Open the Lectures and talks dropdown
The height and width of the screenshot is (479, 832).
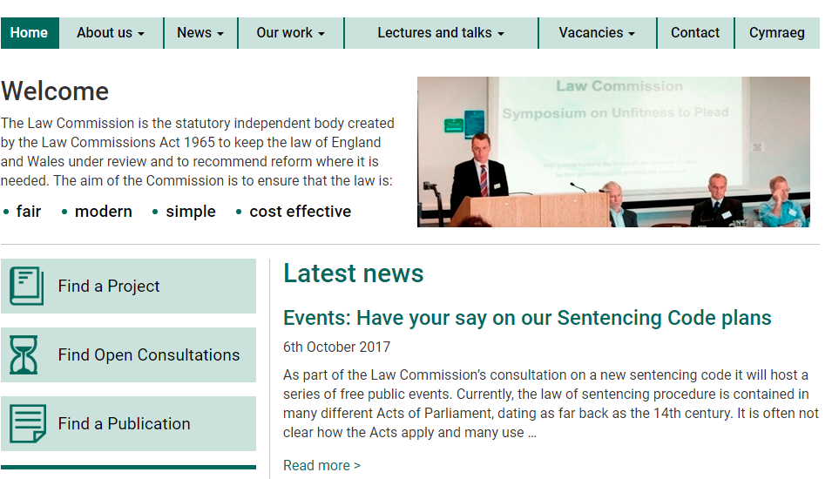coord(441,33)
